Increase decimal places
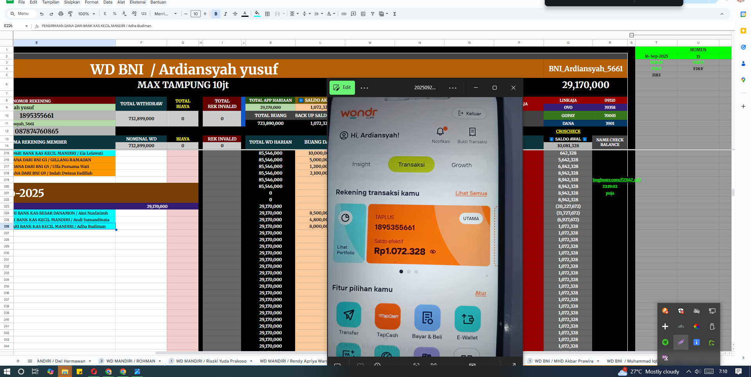 (x=134, y=14)
